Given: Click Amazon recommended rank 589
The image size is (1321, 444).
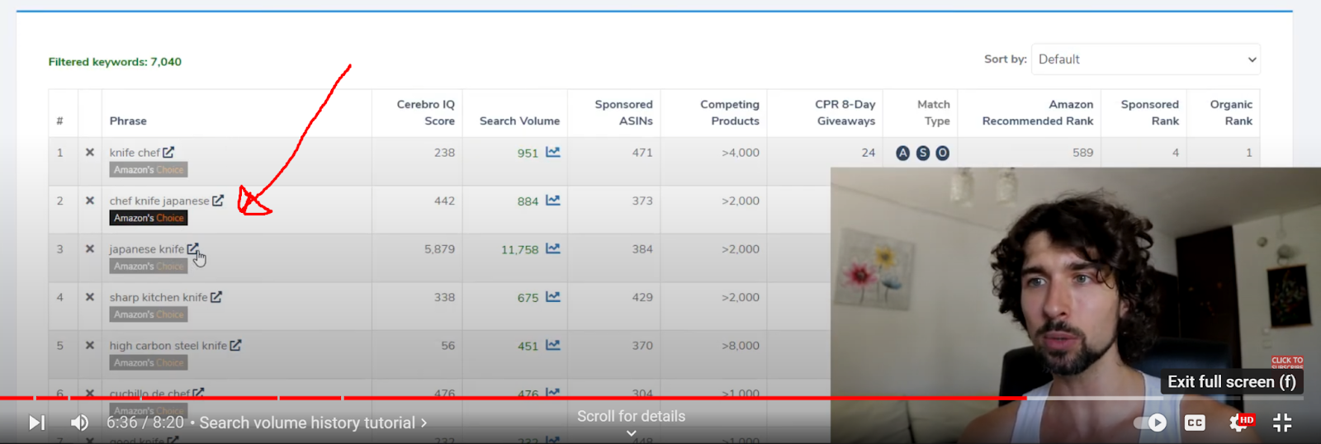Looking at the screenshot, I should 1082,153.
